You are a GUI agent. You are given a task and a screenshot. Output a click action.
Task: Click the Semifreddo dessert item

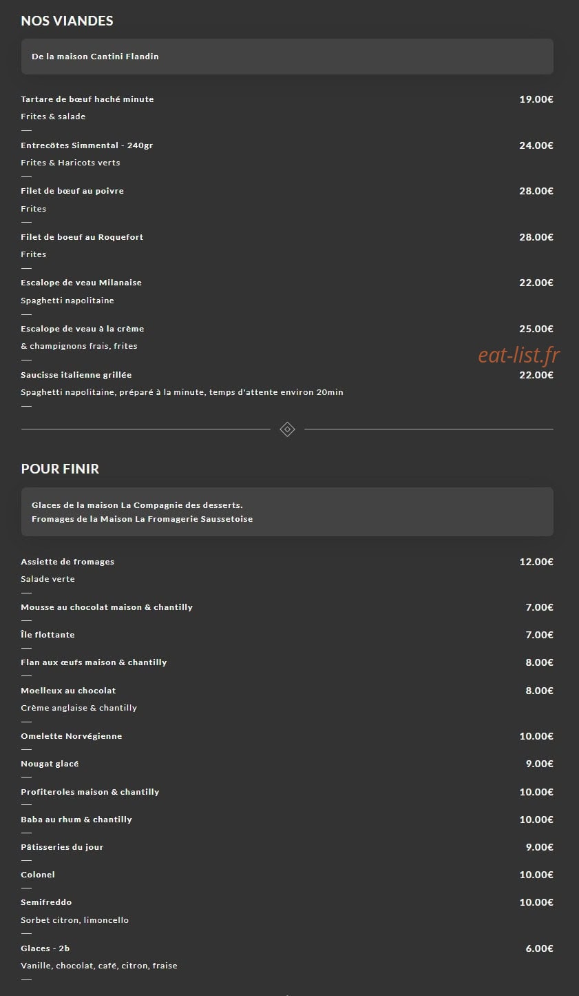pos(46,902)
